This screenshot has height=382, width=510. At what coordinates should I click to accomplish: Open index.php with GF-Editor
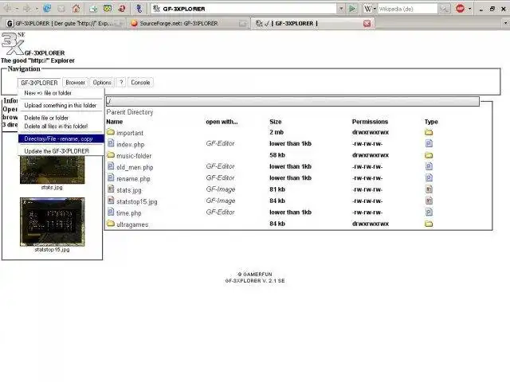(x=220, y=143)
